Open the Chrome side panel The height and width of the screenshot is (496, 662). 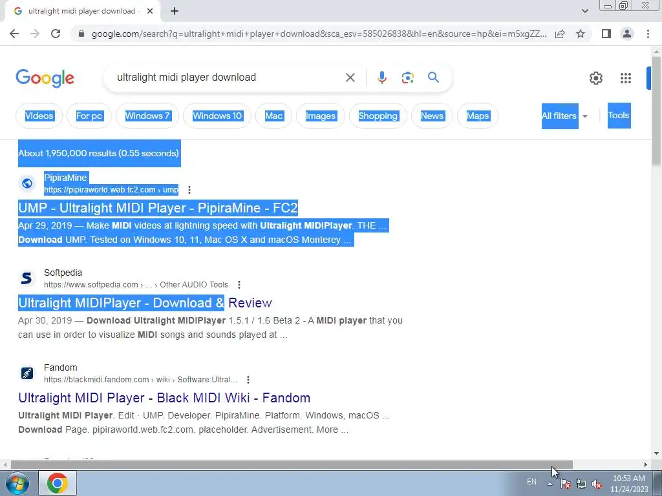pyautogui.click(x=606, y=34)
